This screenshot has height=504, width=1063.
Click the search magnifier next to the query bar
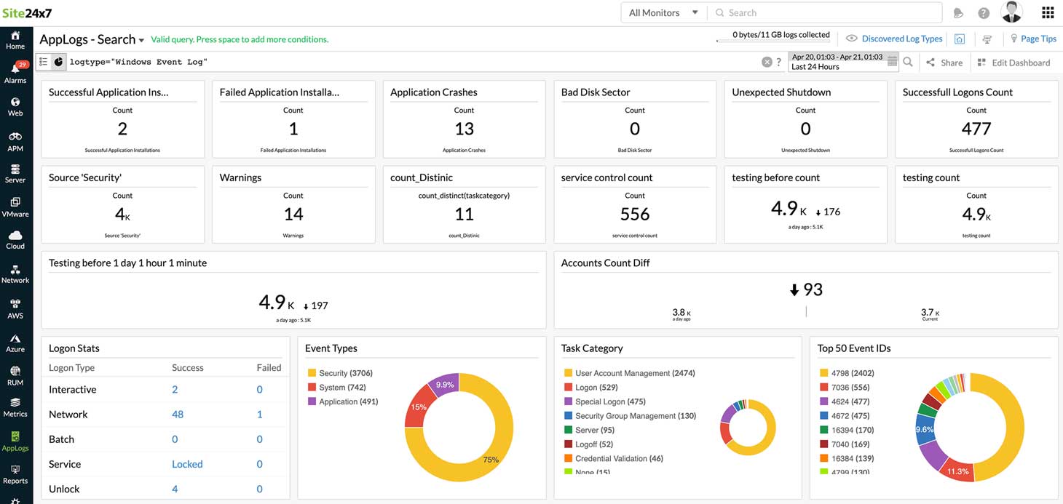(908, 60)
